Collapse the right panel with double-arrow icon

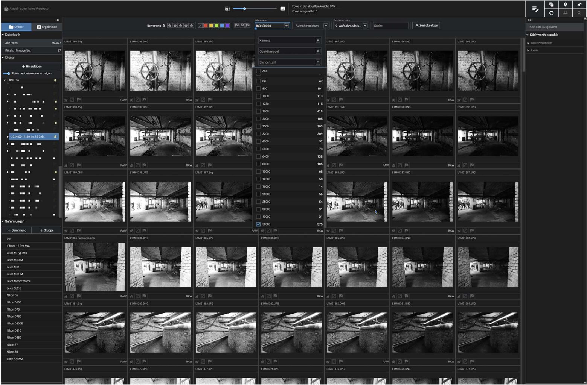point(529,20)
